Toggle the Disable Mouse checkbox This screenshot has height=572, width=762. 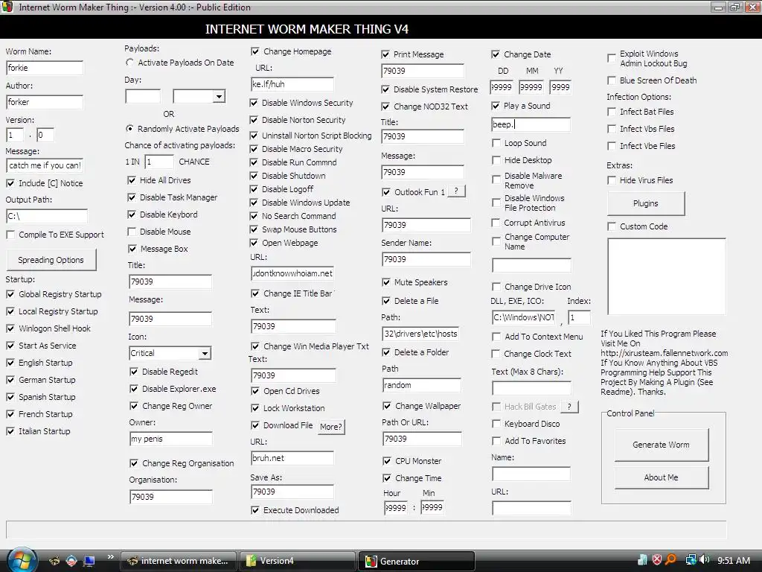[x=132, y=232]
